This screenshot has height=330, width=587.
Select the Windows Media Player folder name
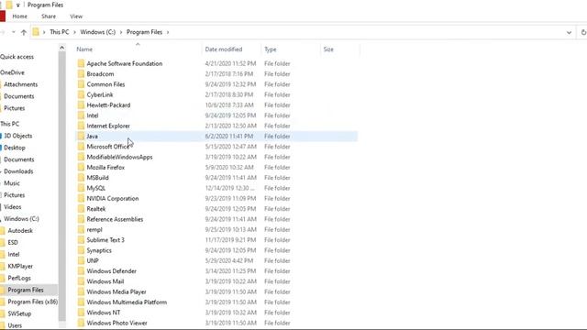click(x=116, y=291)
